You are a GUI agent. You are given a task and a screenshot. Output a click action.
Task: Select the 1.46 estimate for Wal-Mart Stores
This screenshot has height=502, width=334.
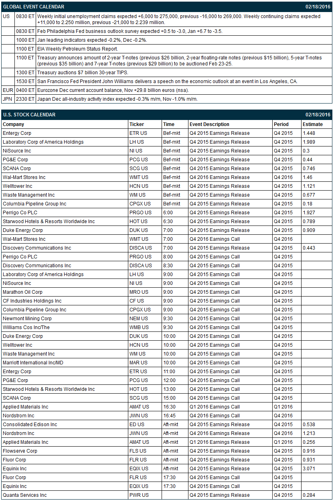pos(308,177)
